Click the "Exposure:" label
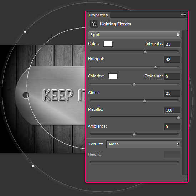The width and height of the screenshot is (196, 196). pos(154,76)
